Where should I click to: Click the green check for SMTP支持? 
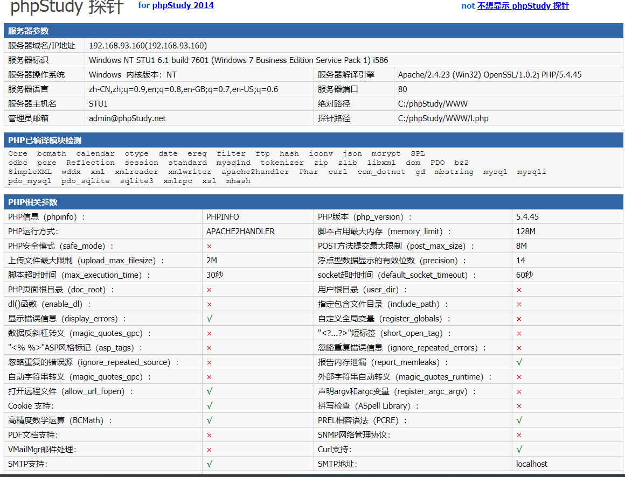[x=209, y=464]
